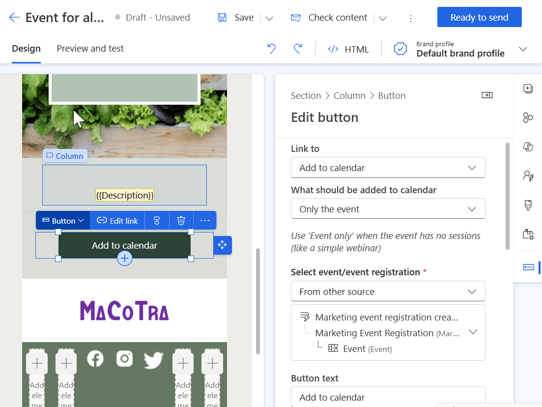Image resolution: width=542 pixels, height=407 pixels.
Task: Select the Design tab
Action: [x=26, y=49]
